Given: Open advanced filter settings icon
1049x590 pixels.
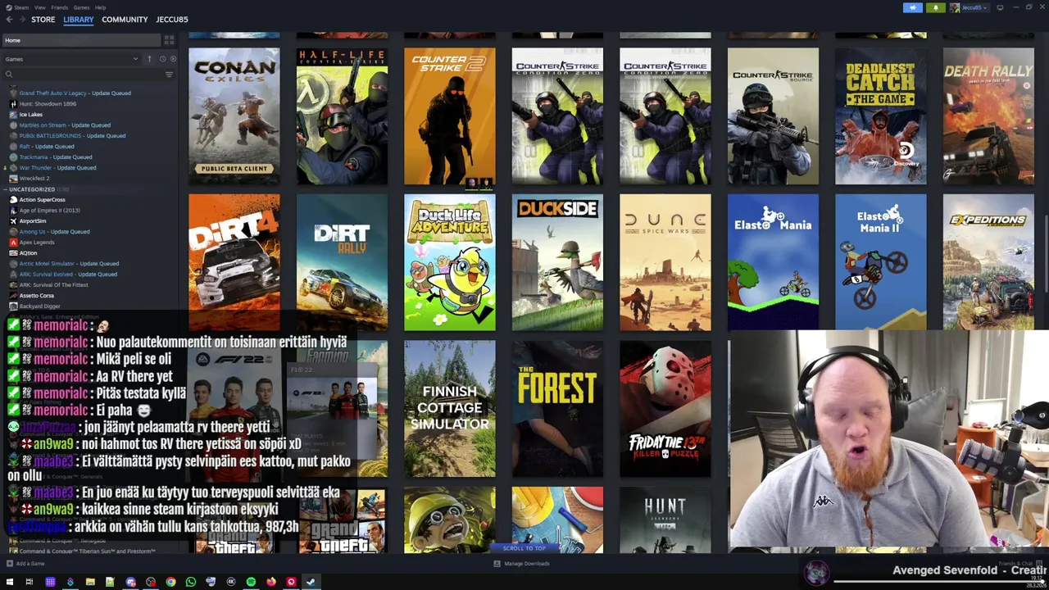Looking at the screenshot, I should [169, 75].
